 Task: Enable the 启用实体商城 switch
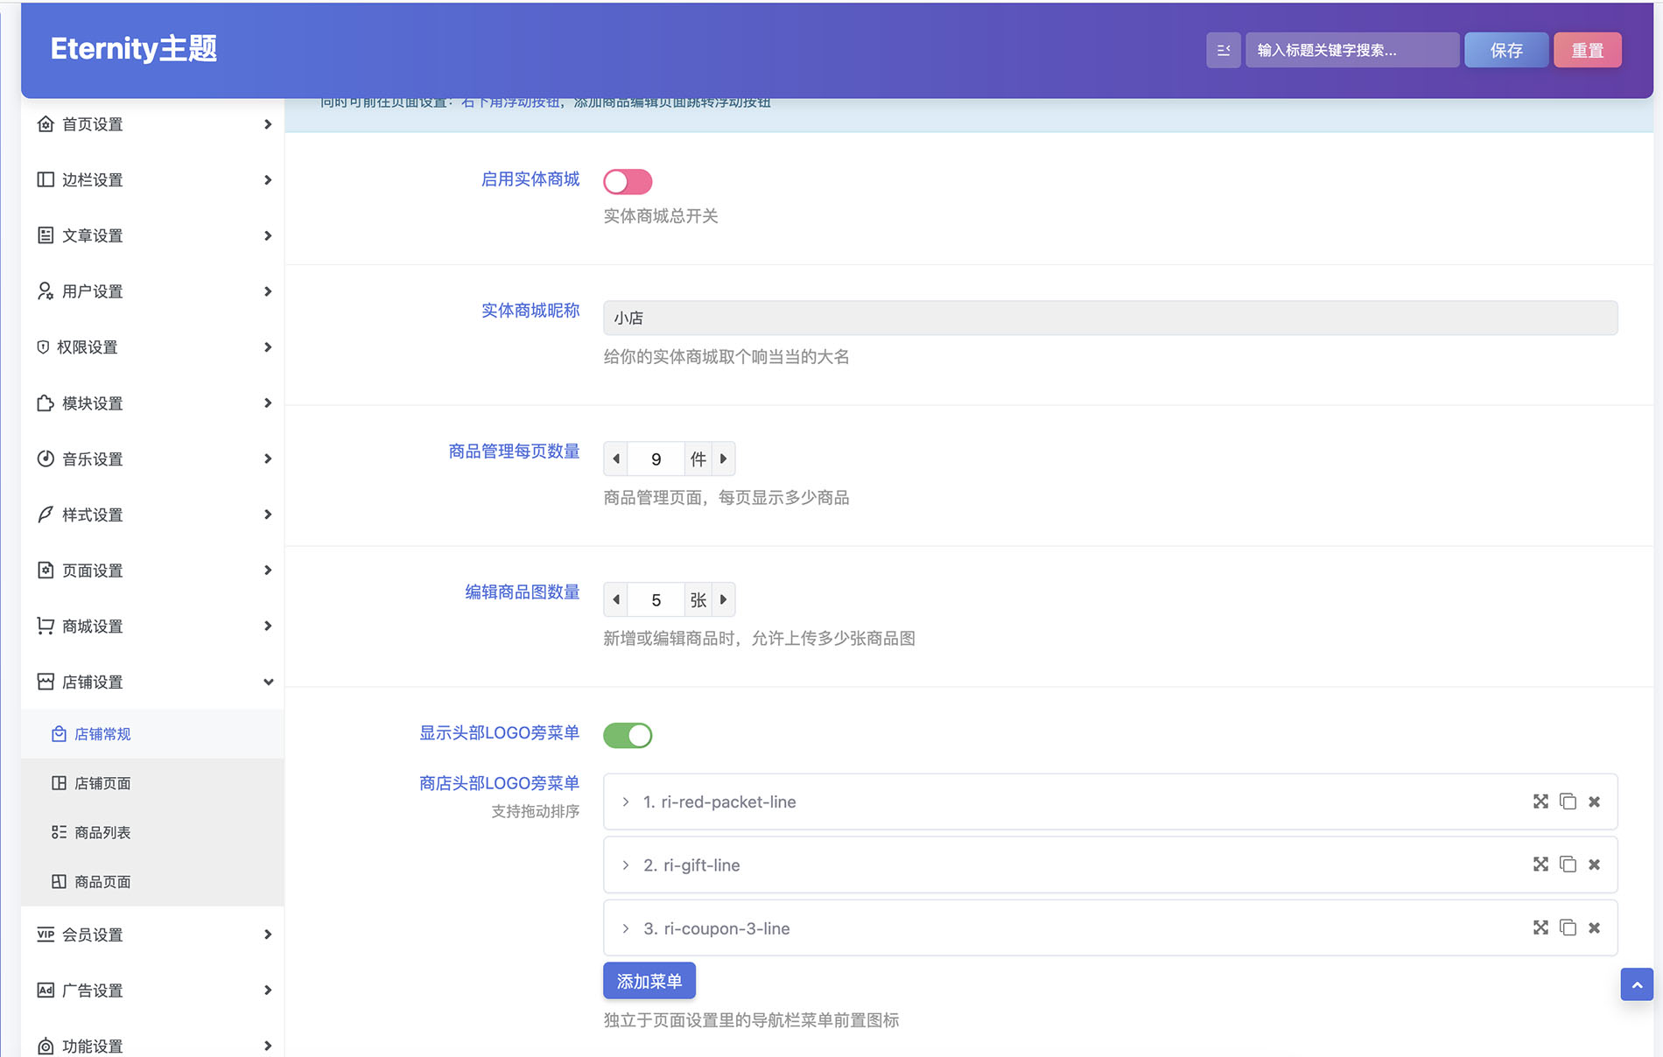(x=628, y=181)
